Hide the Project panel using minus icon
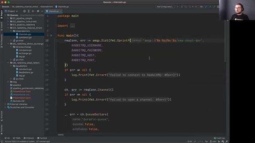This screenshot has height=143, width=255. 42,11
